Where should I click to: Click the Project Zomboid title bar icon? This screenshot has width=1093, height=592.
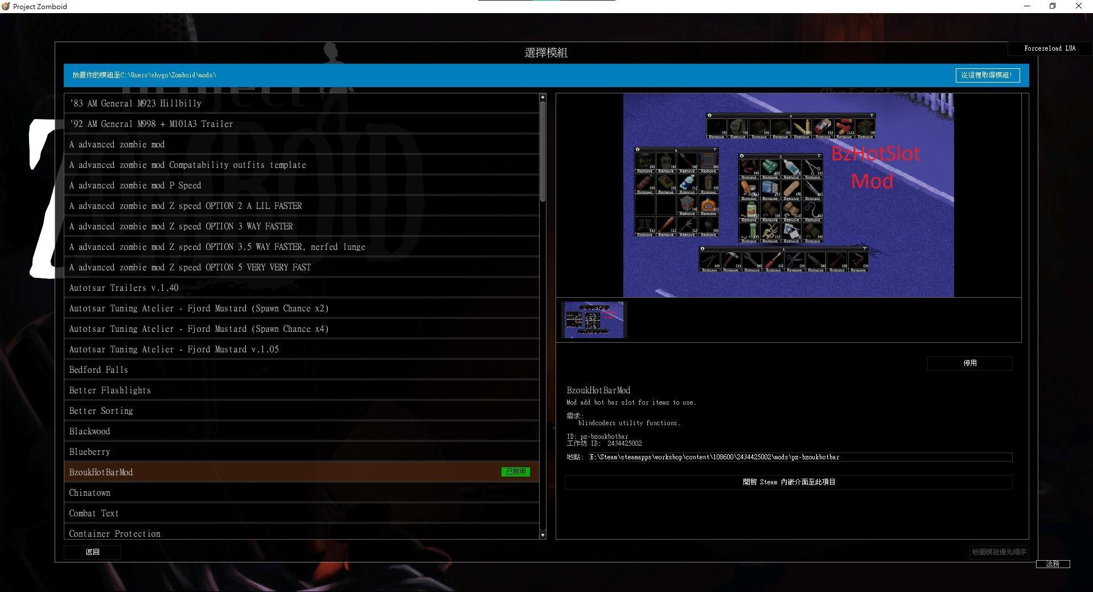click(x=6, y=6)
